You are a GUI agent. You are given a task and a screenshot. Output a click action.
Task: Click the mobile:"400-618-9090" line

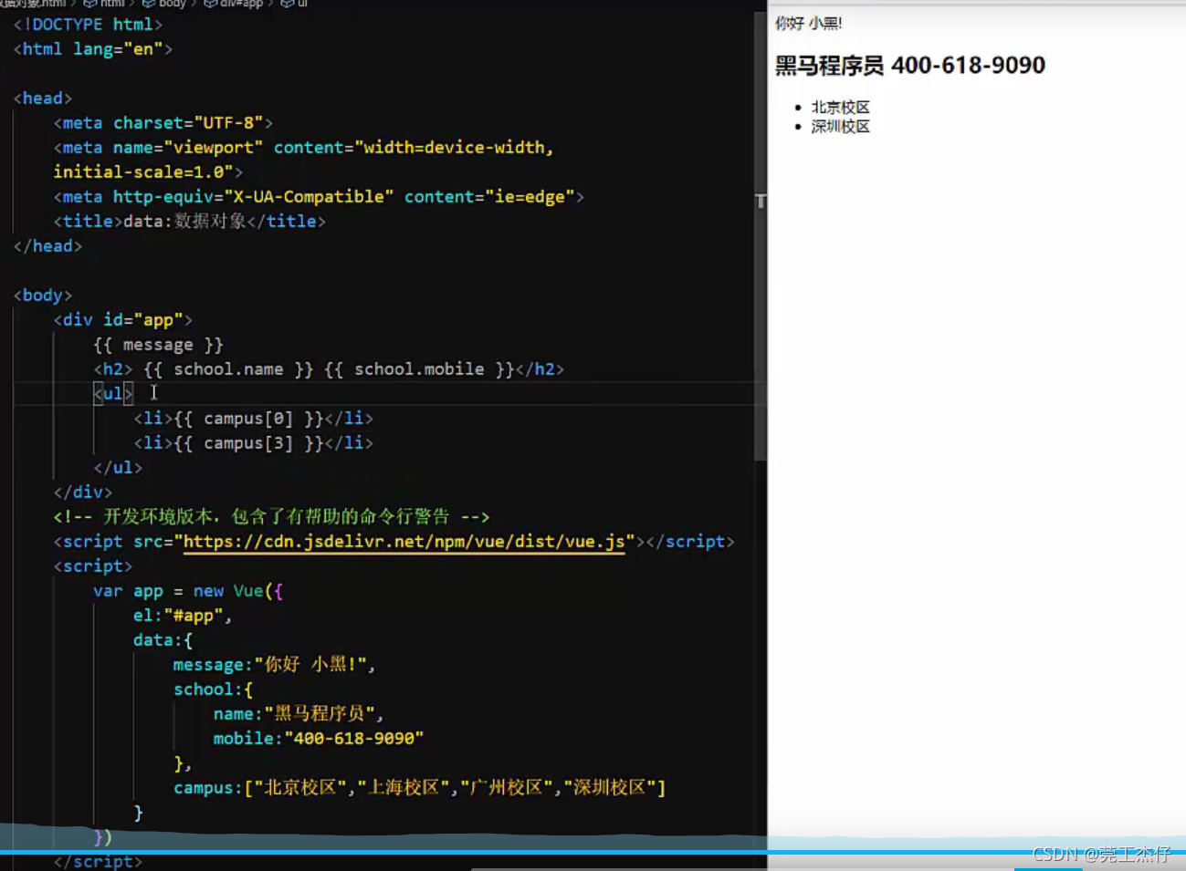[x=319, y=739]
